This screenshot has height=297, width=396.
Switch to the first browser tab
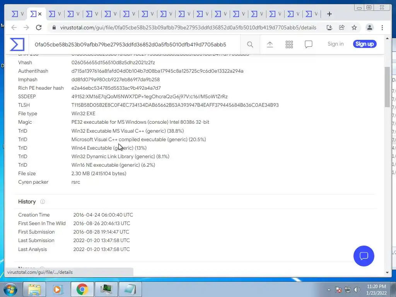coord(18,14)
